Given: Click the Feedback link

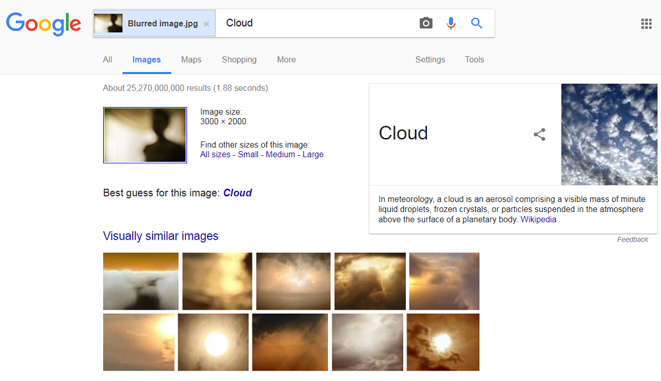Looking at the screenshot, I should (633, 239).
